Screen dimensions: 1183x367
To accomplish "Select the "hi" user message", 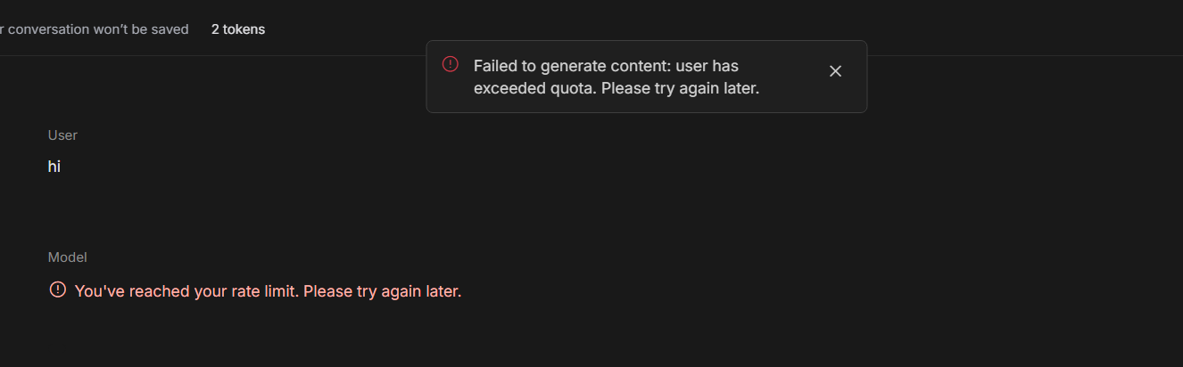I will (x=54, y=167).
